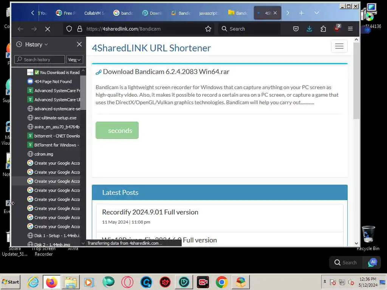This screenshot has height=290, width=387.
Task: Close the History sidebar
Action: (x=79, y=44)
